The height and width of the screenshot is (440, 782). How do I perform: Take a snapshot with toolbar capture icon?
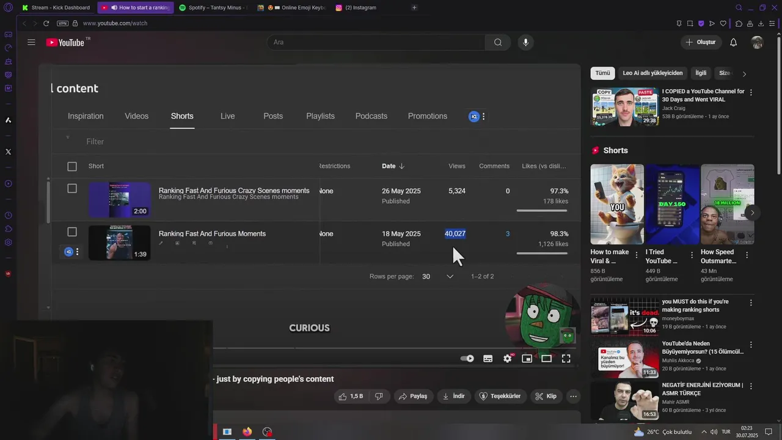690,23
